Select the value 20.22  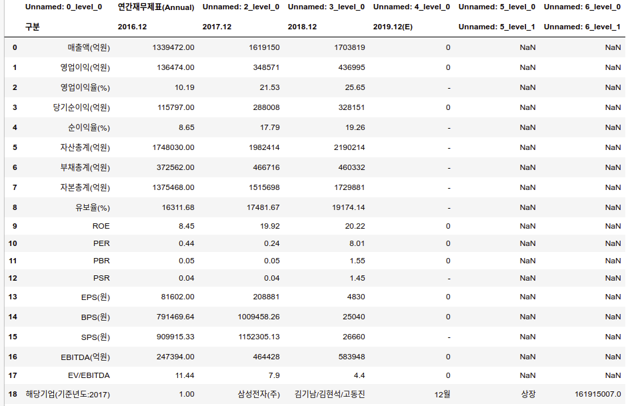[355, 226]
